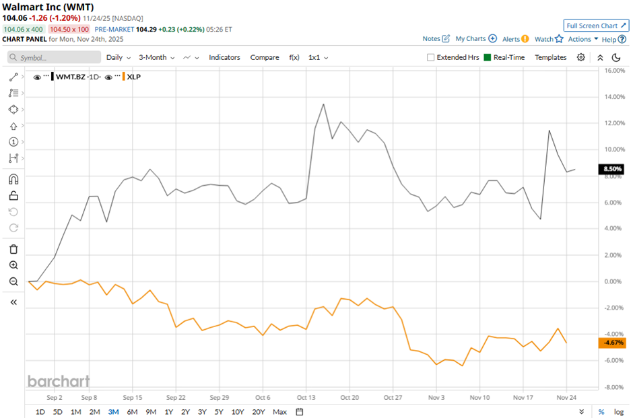Select the 2M range tab

tap(94, 412)
